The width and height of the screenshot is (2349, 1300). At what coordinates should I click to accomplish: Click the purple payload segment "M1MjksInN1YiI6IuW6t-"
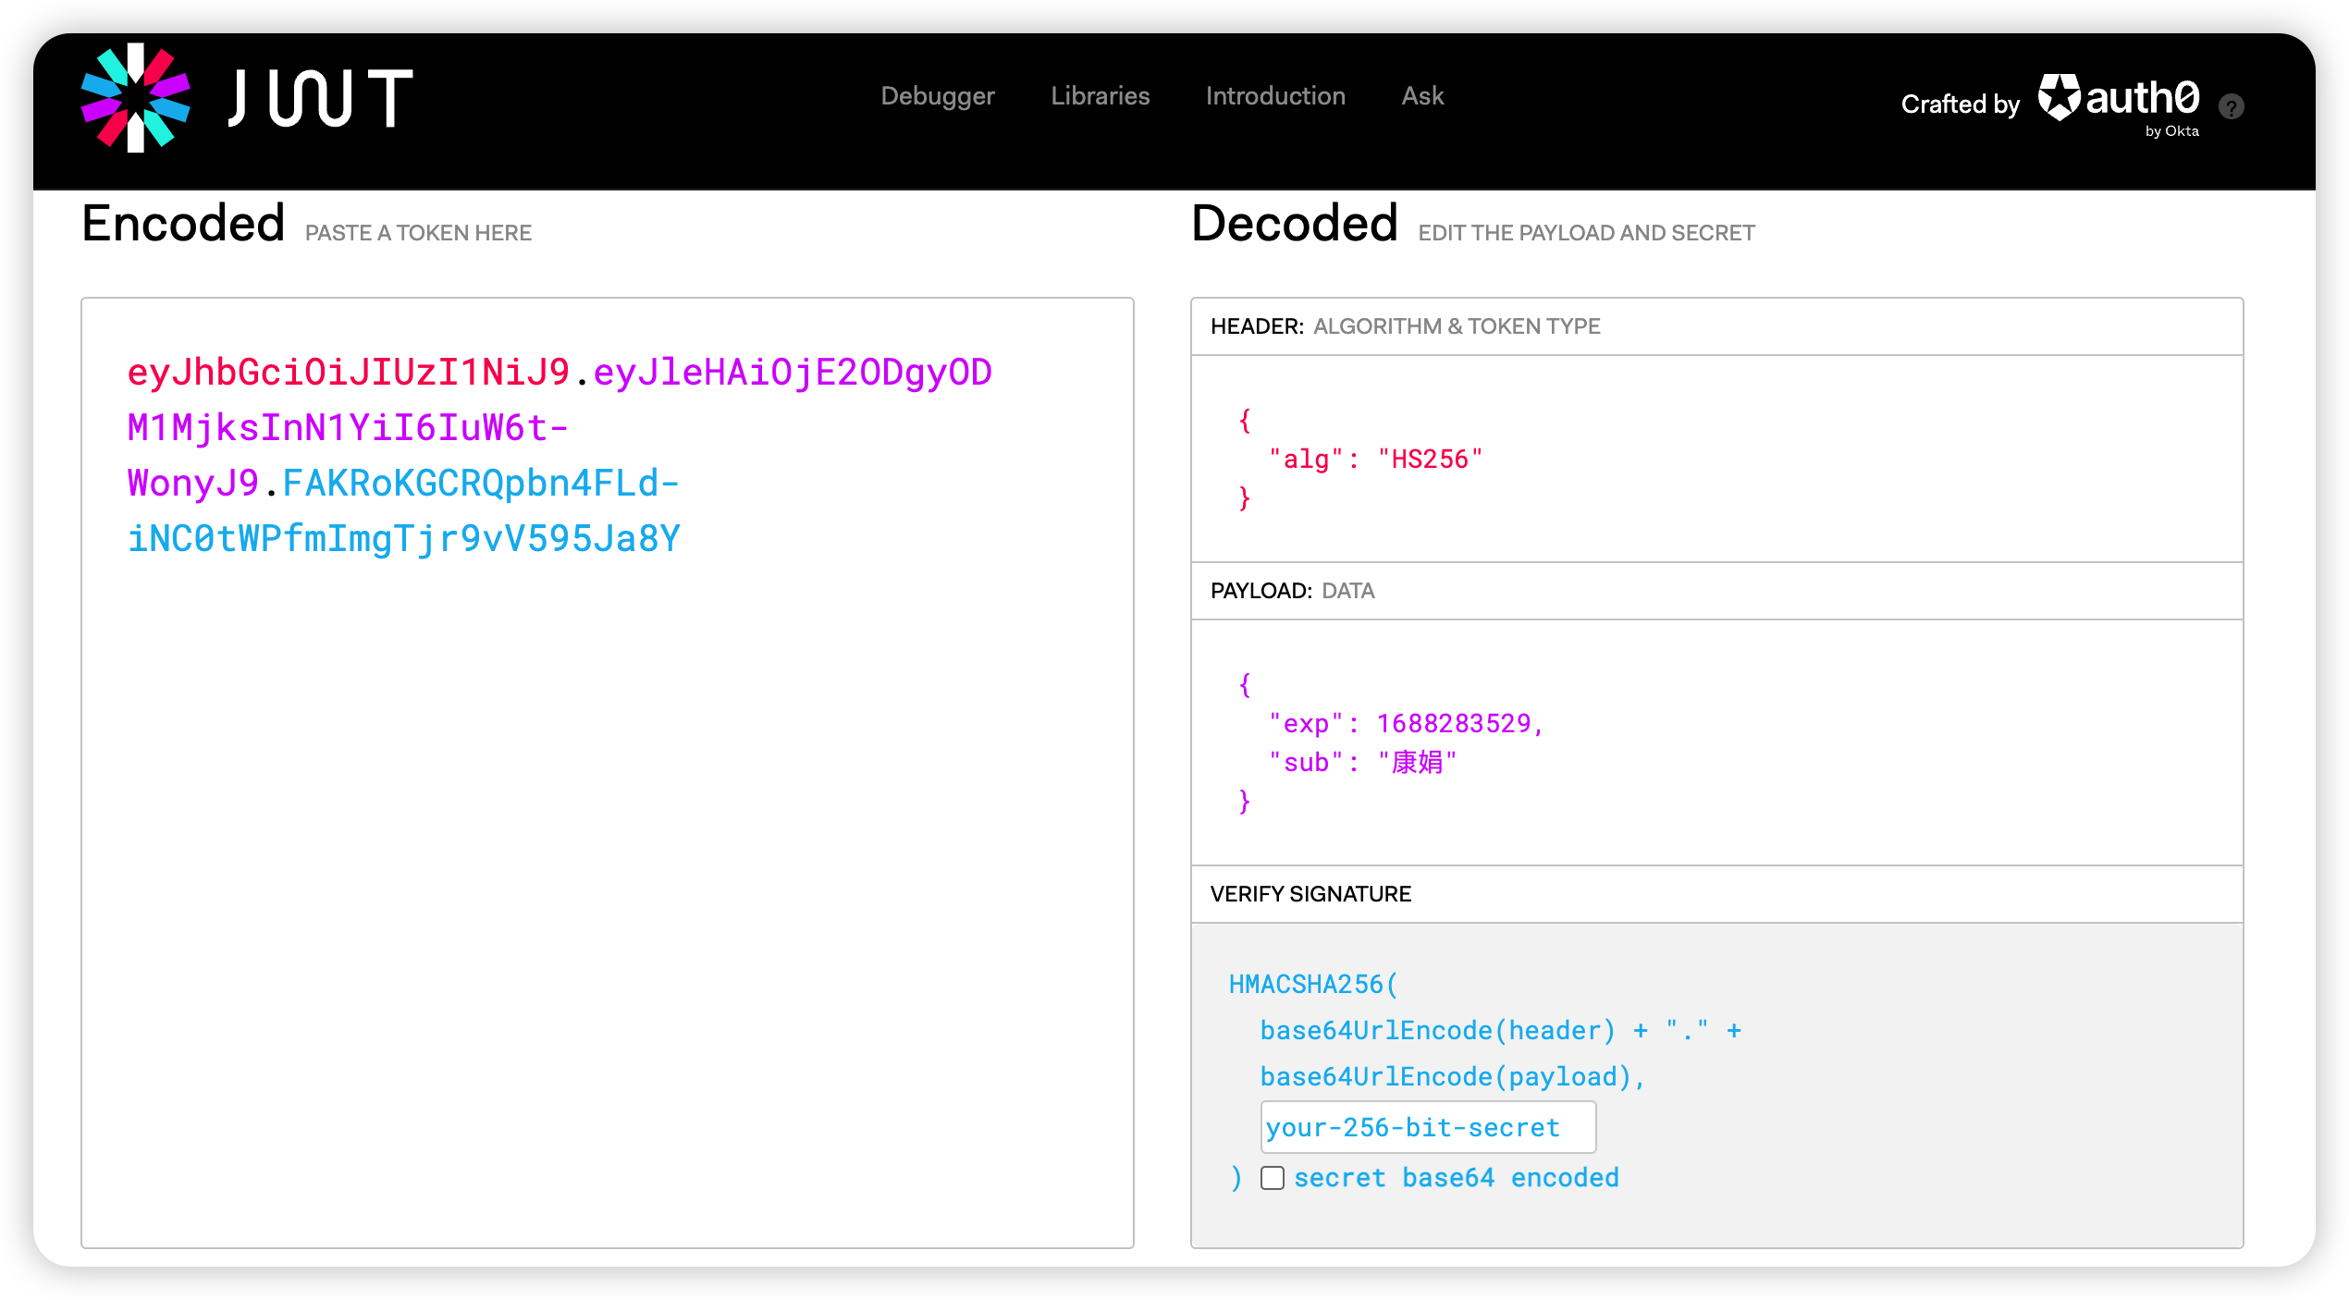pyautogui.click(x=348, y=427)
